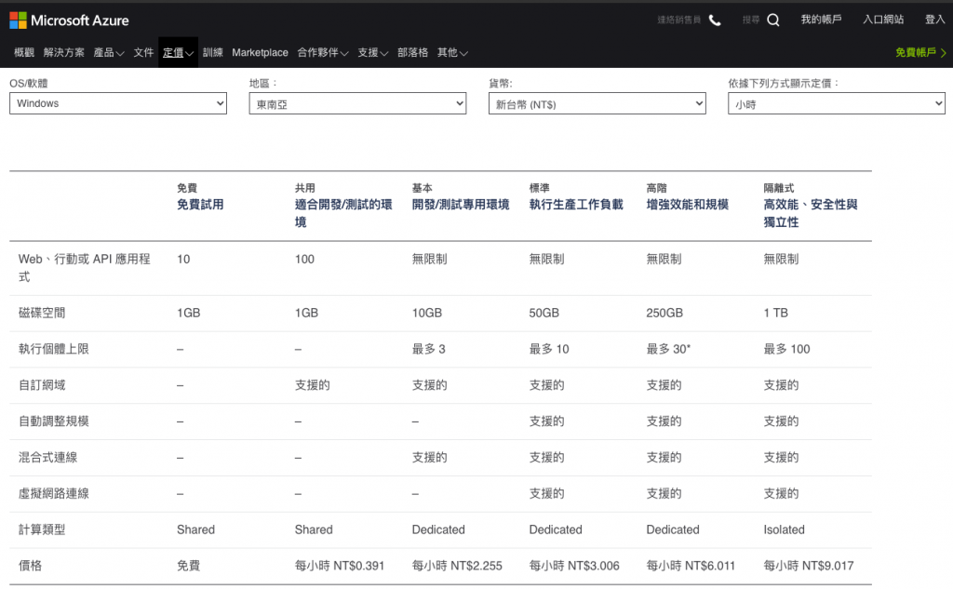Open 入口網站 link
This screenshot has height=589, width=953.
pos(883,20)
